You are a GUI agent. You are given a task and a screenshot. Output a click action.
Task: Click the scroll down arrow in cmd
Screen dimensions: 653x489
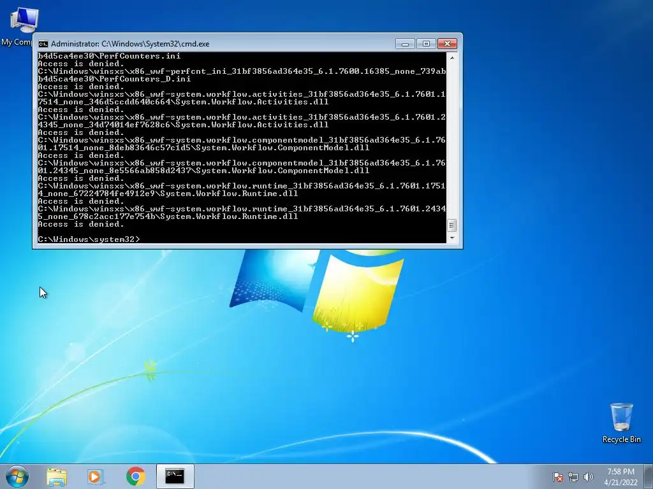click(452, 238)
